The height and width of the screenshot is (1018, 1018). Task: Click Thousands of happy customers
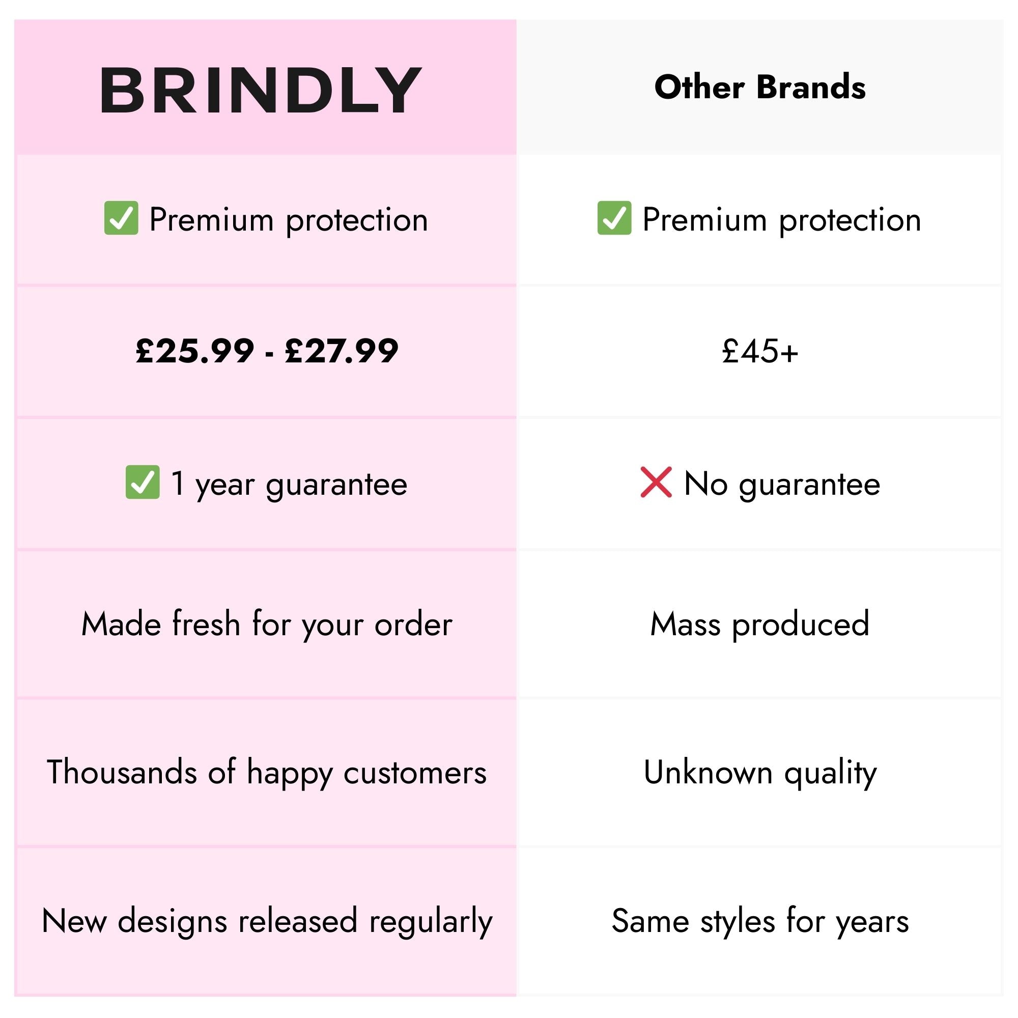267,773
